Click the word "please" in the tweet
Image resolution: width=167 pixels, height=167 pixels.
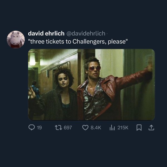tap(120, 42)
